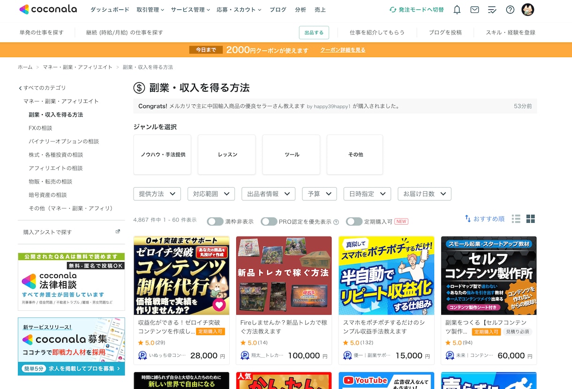Open the to-do checklist icon

click(492, 9)
